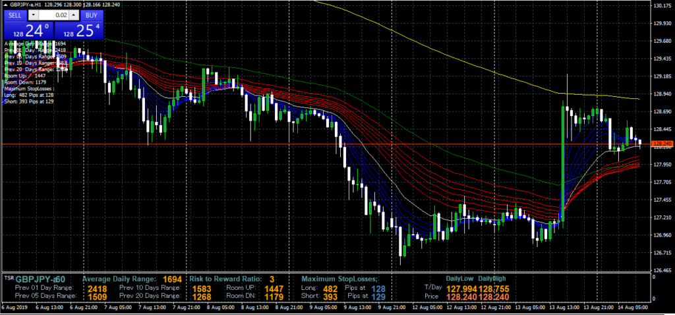The image size is (675, 315).
Task: Decrease lot volume with the down arrow
Action: [x=34, y=14]
